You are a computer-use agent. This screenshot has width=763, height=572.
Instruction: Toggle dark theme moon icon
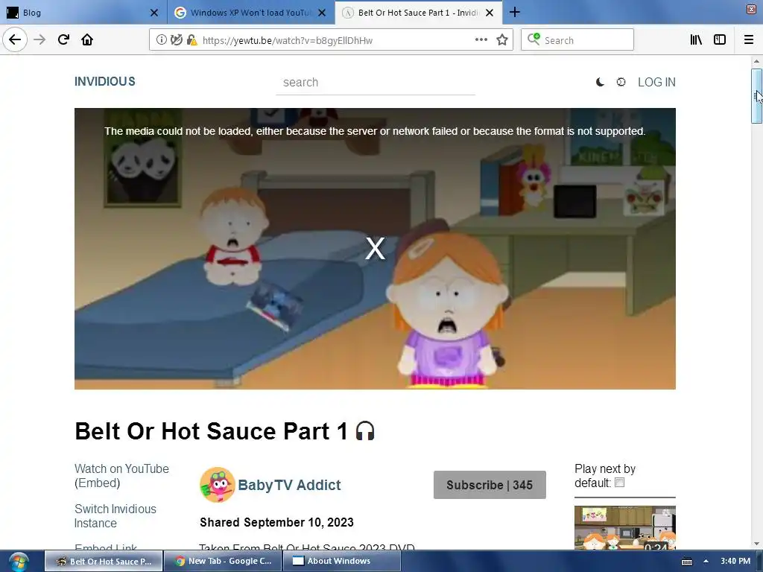[600, 82]
